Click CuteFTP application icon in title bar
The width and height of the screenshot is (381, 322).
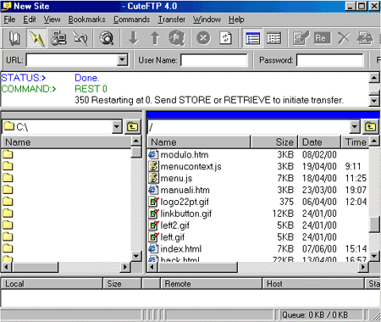click(7, 6)
